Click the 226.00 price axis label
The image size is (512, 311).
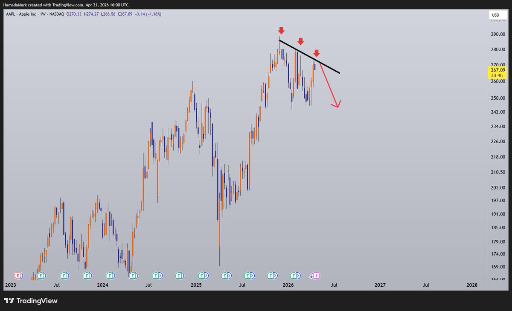click(x=498, y=141)
